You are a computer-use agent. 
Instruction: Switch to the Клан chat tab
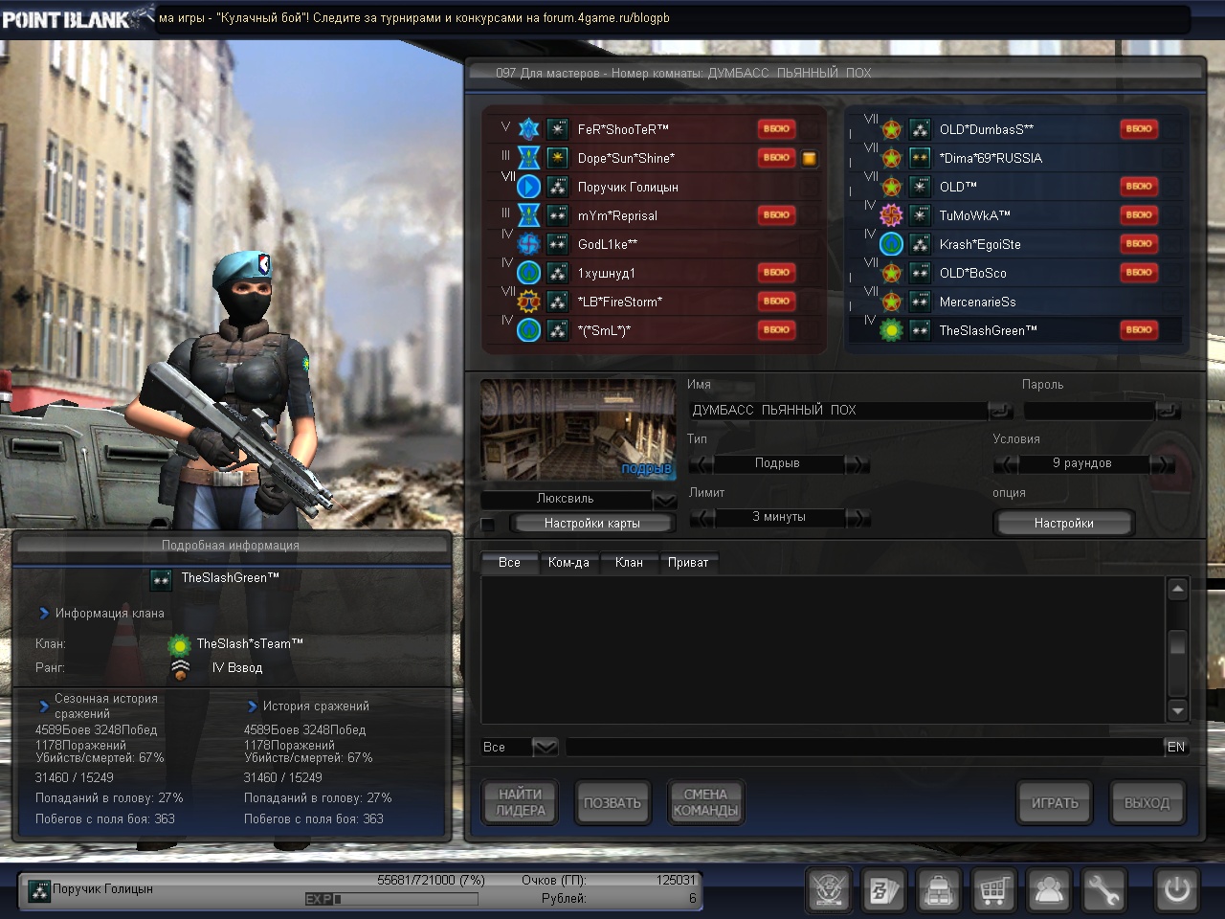click(629, 563)
